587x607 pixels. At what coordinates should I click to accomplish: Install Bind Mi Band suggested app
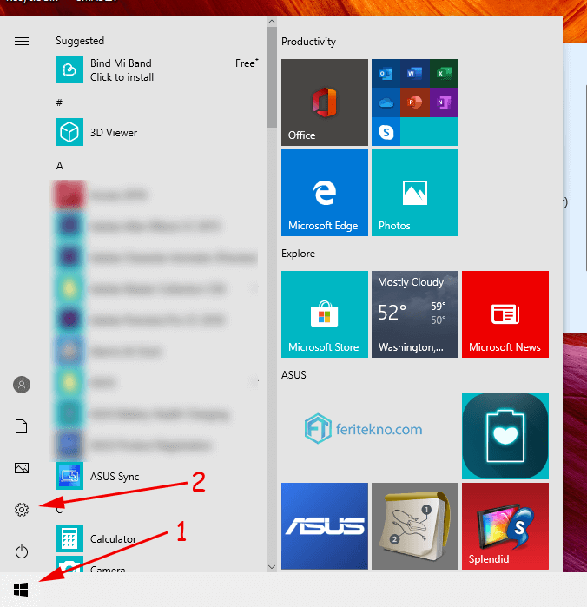(x=157, y=69)
